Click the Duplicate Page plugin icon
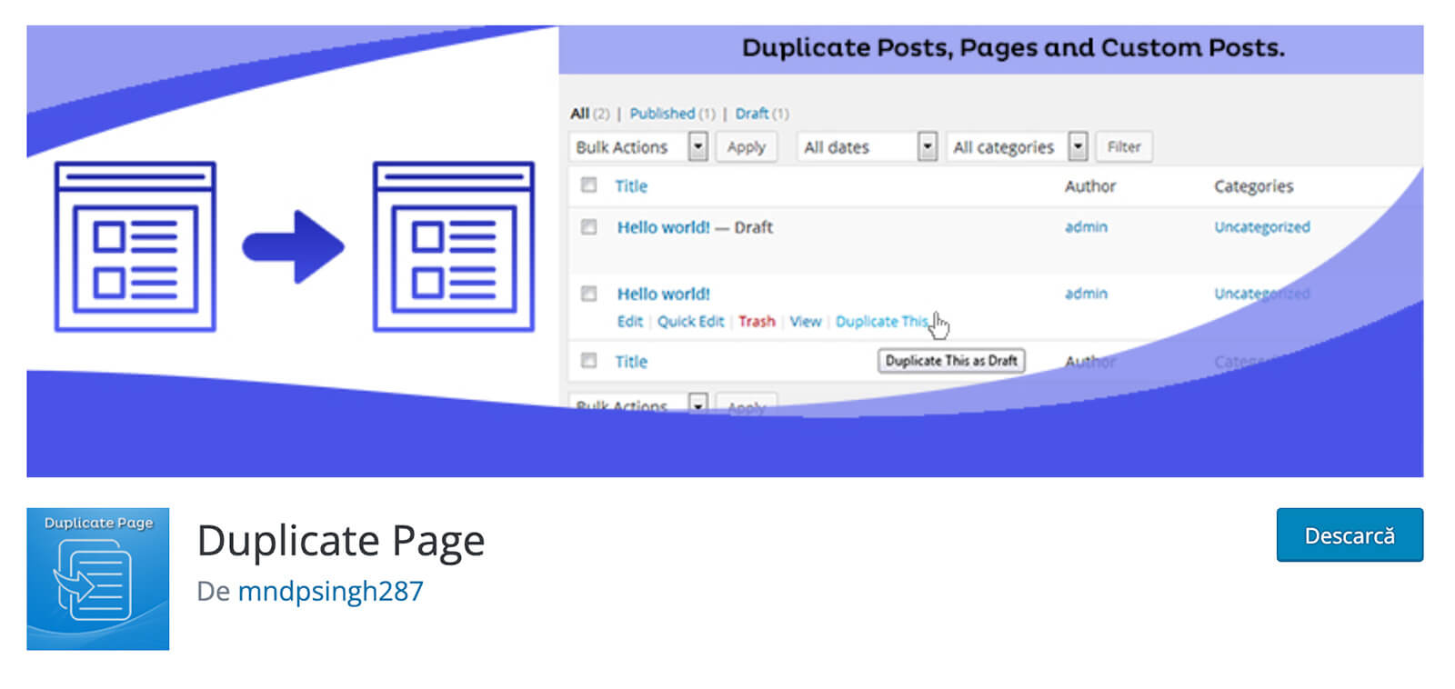 (97, 578)
